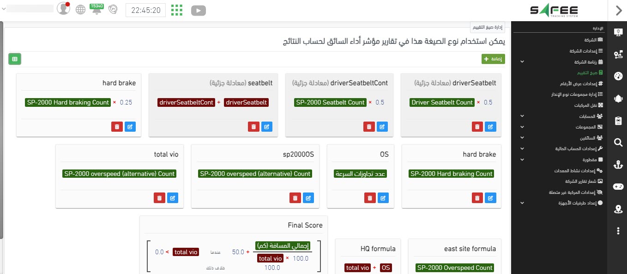Click the user profile avatar icon
The height and width of the screenshot is (274, 627).
click(x=63, y=9)
